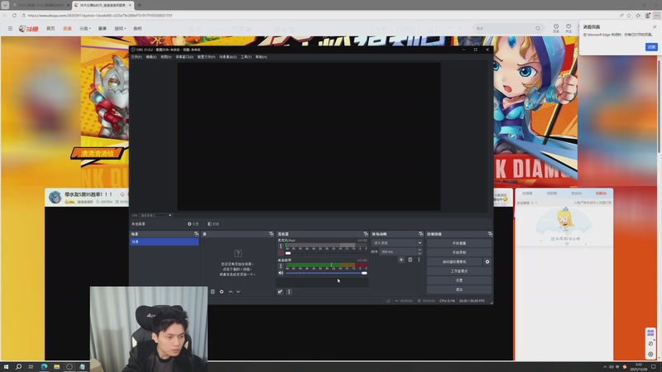Remove source with the sources trash icon
The width and height of the screenshot is (662, 372).
click(213, 292)
